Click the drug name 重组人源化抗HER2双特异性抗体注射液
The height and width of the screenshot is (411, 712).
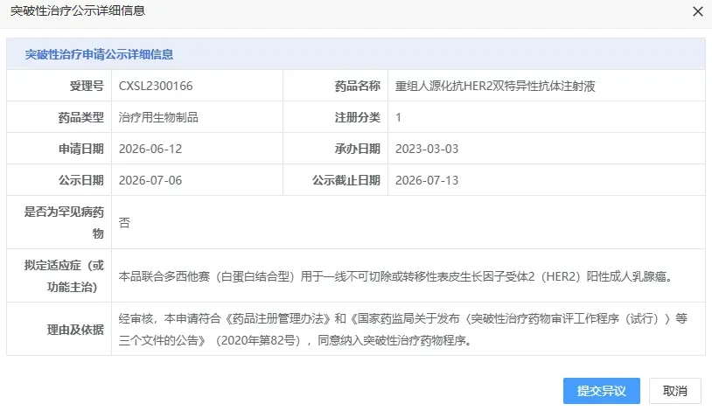coord(495,86)
